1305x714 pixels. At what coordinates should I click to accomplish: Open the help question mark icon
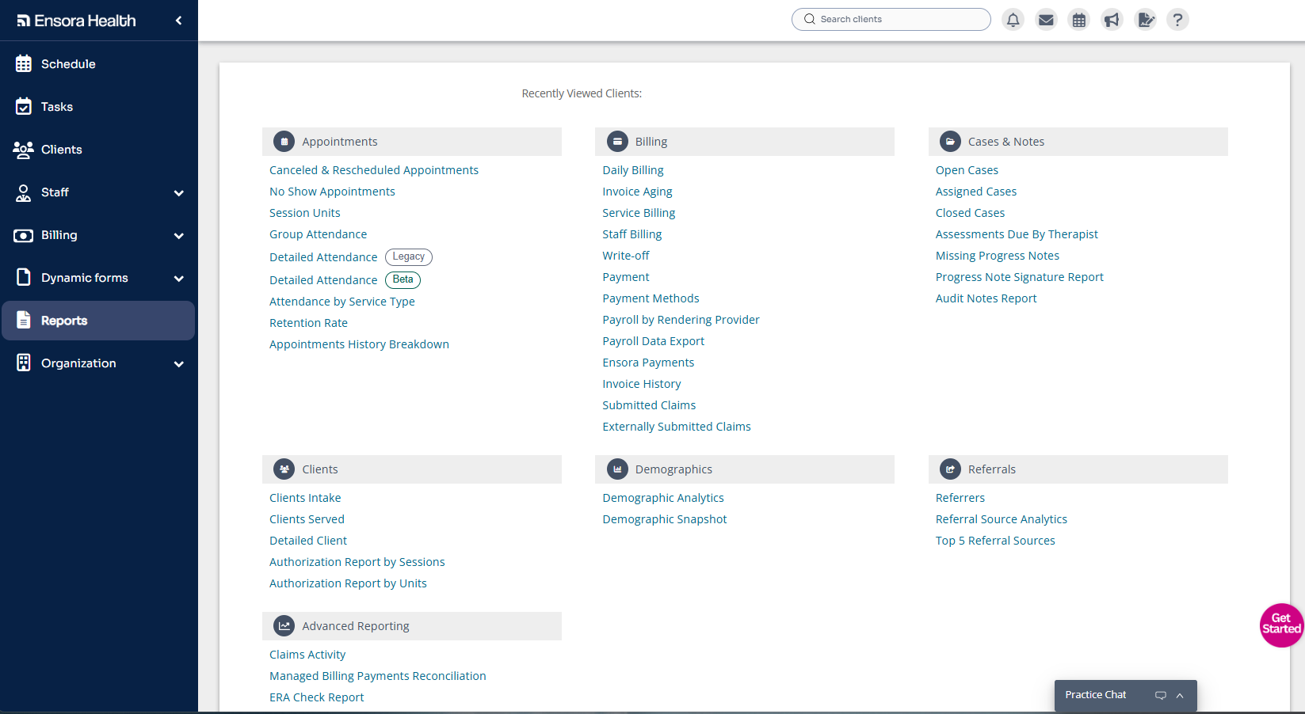click(1178, 20)
